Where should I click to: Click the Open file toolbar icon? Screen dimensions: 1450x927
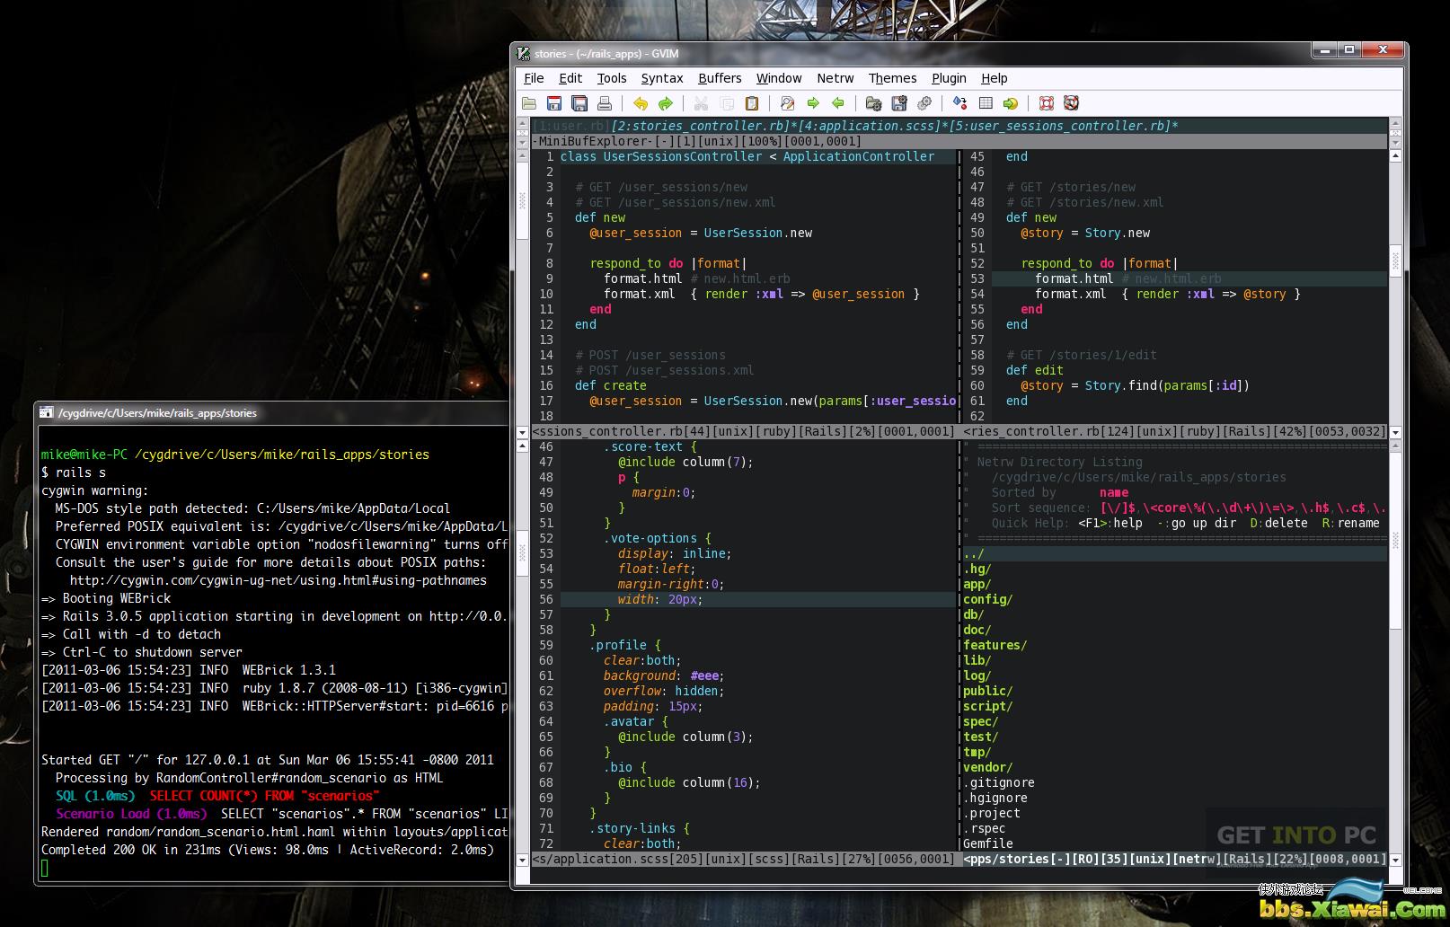[529, 103]
